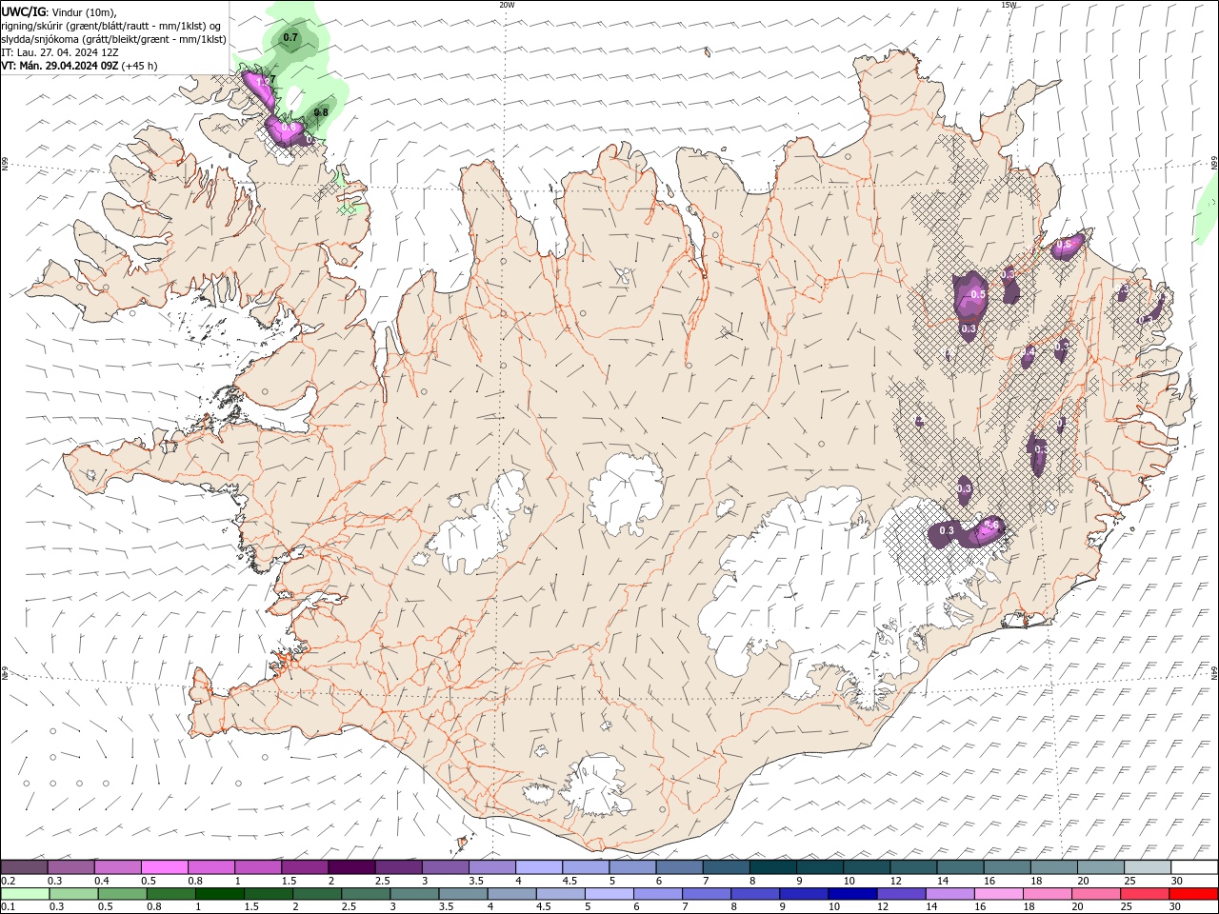Viewport: 1219px width, 914px height.
Task: Select the bright red 30 rain legend swatch
Action: pyautogui.click(x=1194, y=894)
